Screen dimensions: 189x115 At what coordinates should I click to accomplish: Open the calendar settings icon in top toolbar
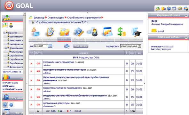[x=174, y=9]
